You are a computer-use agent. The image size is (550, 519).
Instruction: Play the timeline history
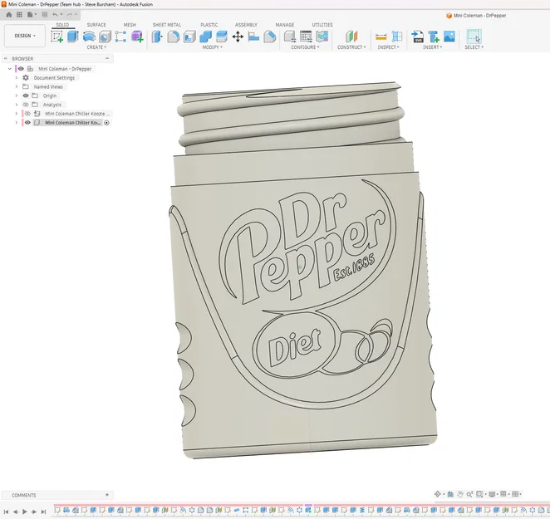(x=25, y=512)
